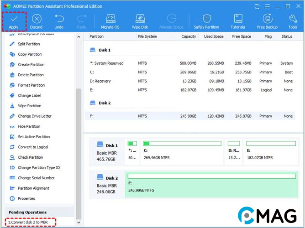305x228 pixels.
Task: Click the Capacity column header
Action: pyautogui.click(x=189, y=36)
